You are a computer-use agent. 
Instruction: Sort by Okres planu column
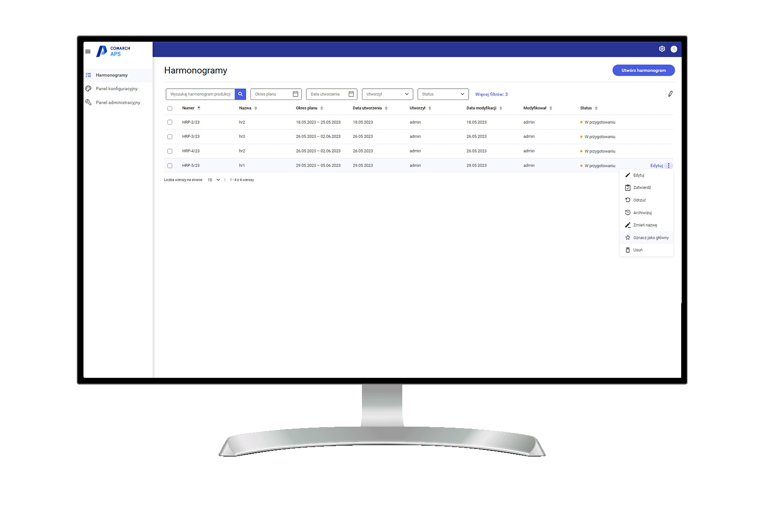click(x=322, y=108)
